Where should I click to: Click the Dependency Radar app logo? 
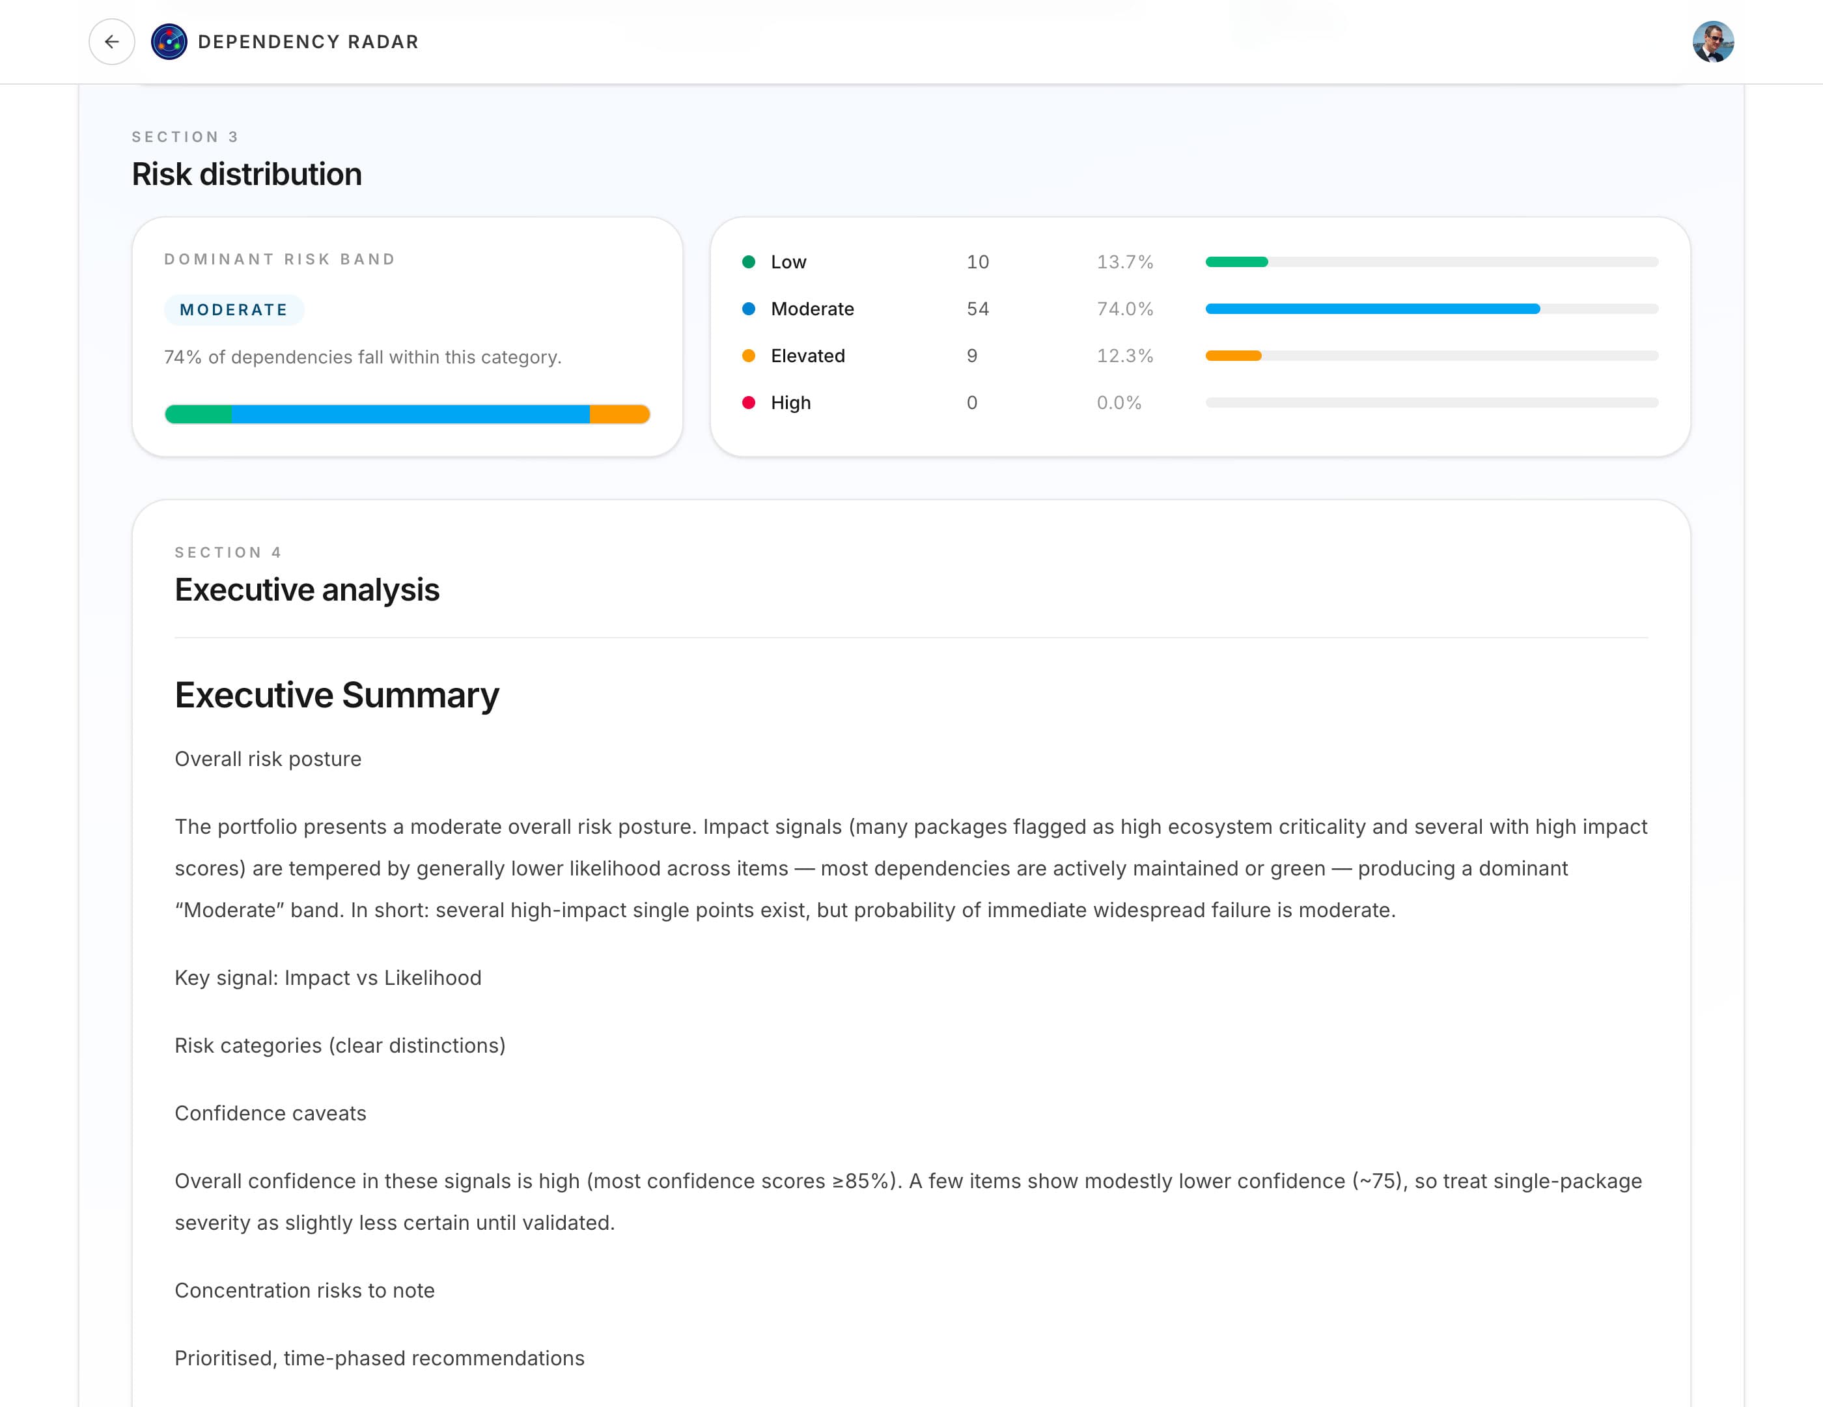tap(168, 41)
